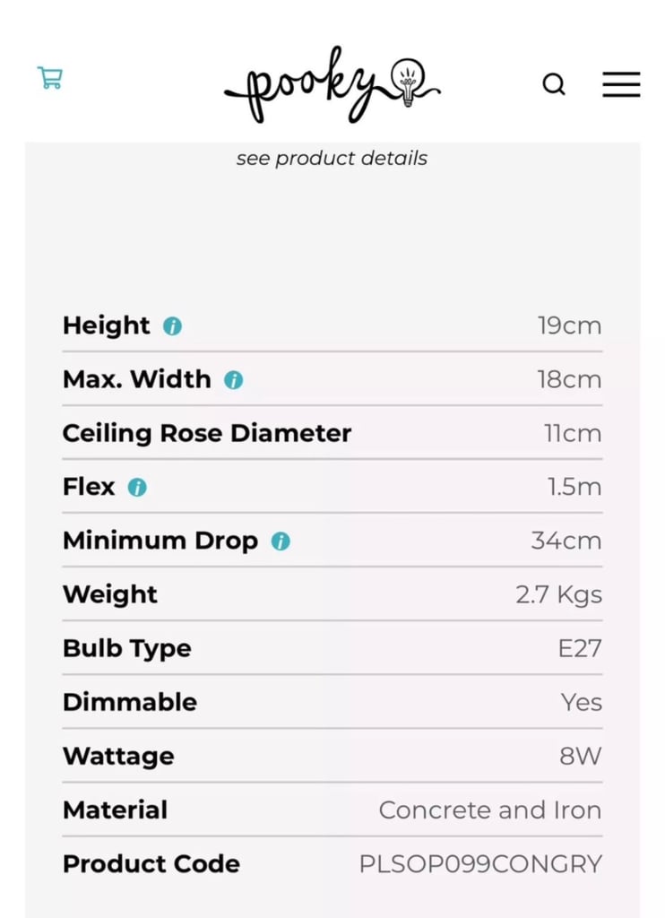Click the Ceiling Rose Diameter row

(332, 433)
